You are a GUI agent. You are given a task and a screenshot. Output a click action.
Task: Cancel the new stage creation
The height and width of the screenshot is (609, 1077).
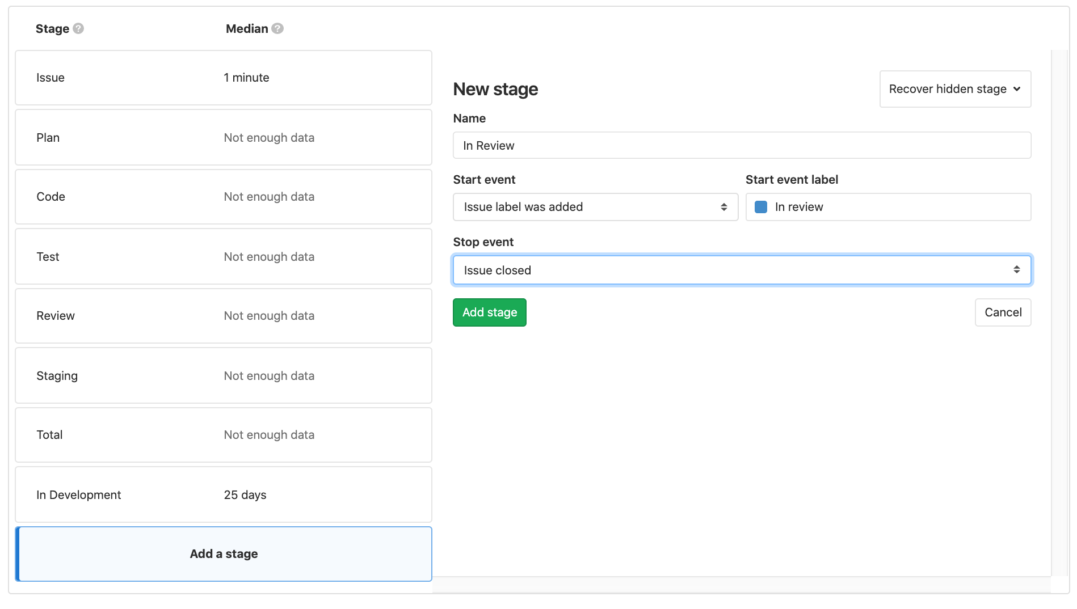coord(1003,312)
